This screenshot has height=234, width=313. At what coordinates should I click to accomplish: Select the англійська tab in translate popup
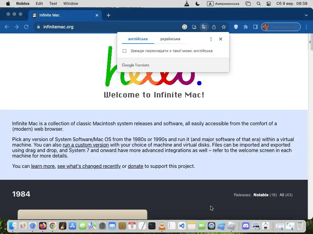[x=138, y=39]
